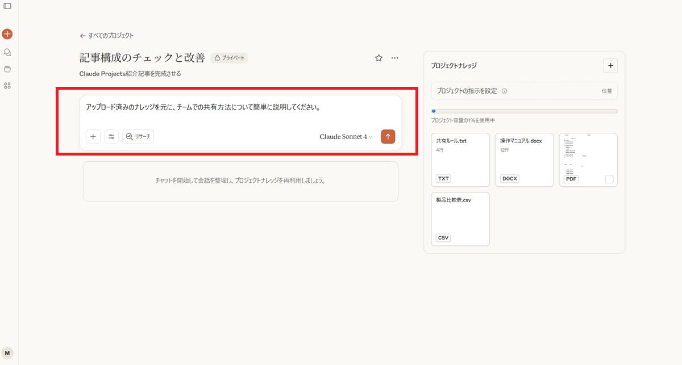Click the プロジェクト容量の1%を使用中 text

[463, 120]
